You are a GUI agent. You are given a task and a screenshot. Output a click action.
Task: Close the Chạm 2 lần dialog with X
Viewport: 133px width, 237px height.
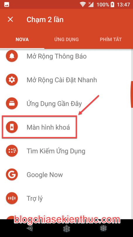(11, 19)
